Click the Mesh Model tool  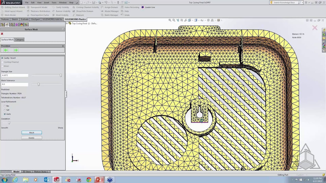tap(8, 15)
